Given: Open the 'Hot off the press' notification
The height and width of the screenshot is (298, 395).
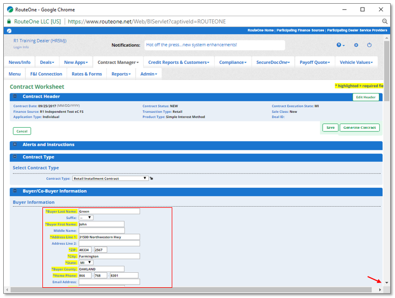Looking at the screenshot, I should pyautogui.click(x=192, y=45).
